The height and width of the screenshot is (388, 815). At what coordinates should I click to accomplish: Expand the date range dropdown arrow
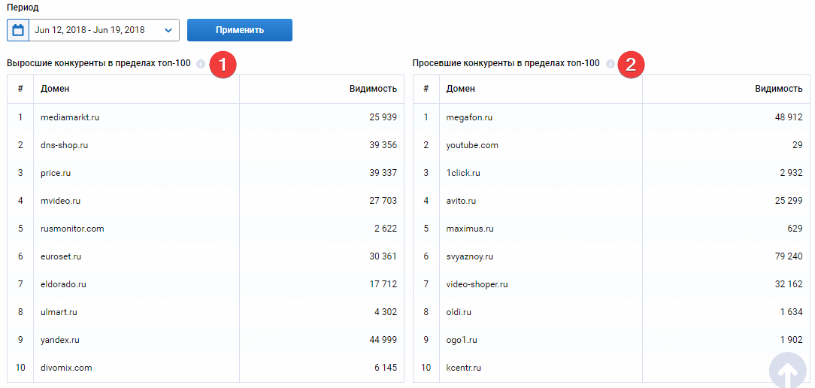[168, 30]
